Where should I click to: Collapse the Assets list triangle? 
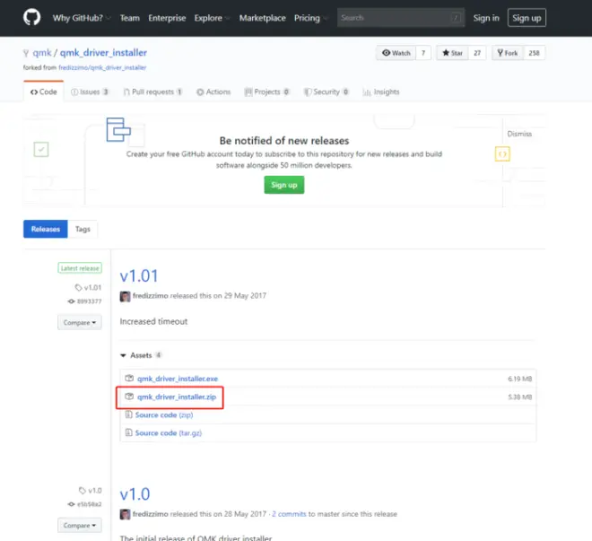click(x=123, y=355)
